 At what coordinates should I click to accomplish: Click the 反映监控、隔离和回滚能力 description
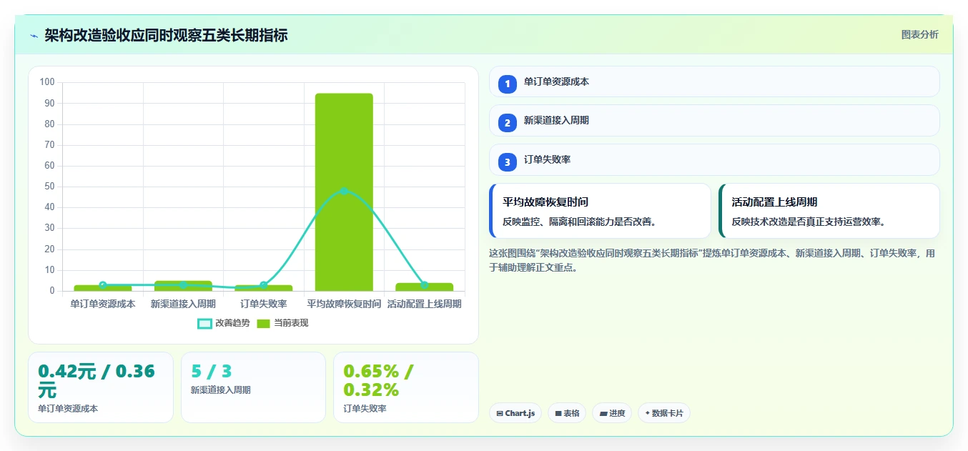click(x=579, y=222)
